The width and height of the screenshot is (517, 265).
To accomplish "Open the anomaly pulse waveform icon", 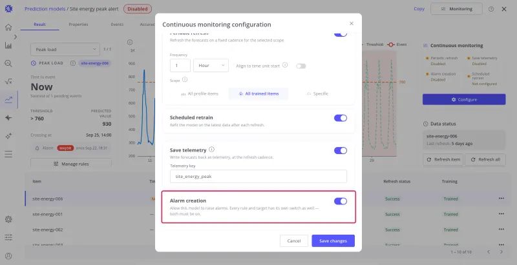I will (8, 118).
